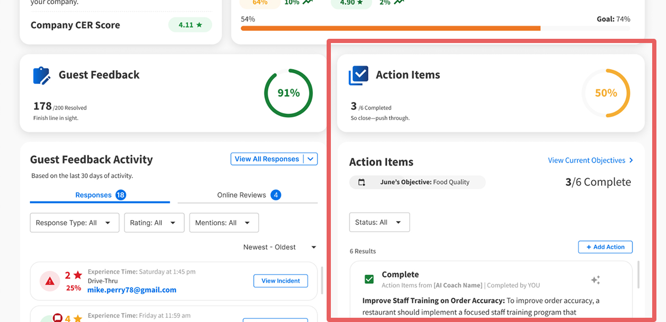Click the 4 badge on Online Reviews
Screen dimensions: 666x322
276,195
